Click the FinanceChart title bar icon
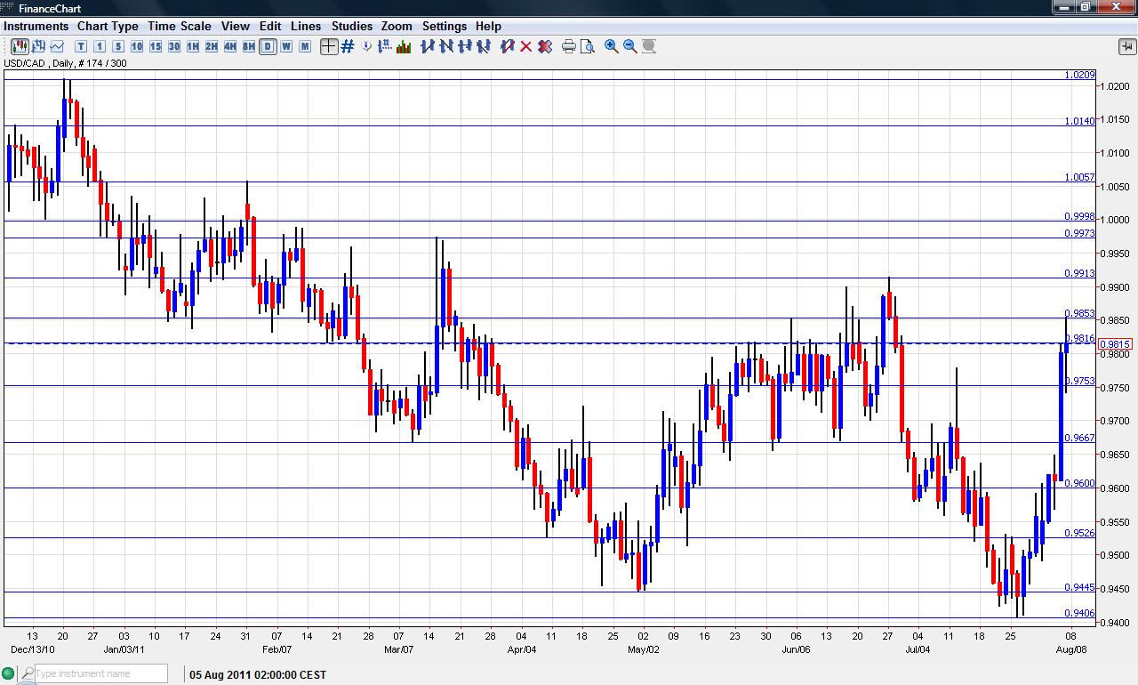Screen dimensions: 1138x685 click(x=9, y=8)
